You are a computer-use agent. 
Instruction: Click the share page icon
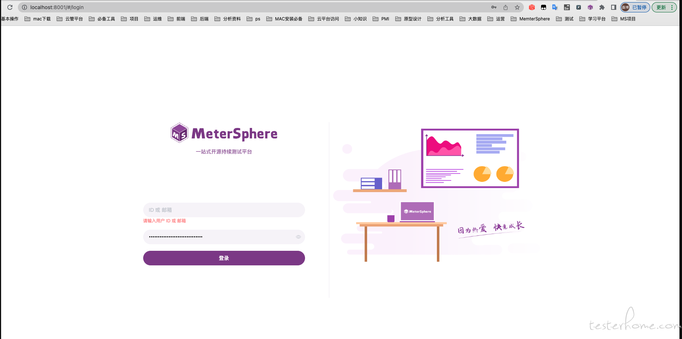[x=506, y=7]
